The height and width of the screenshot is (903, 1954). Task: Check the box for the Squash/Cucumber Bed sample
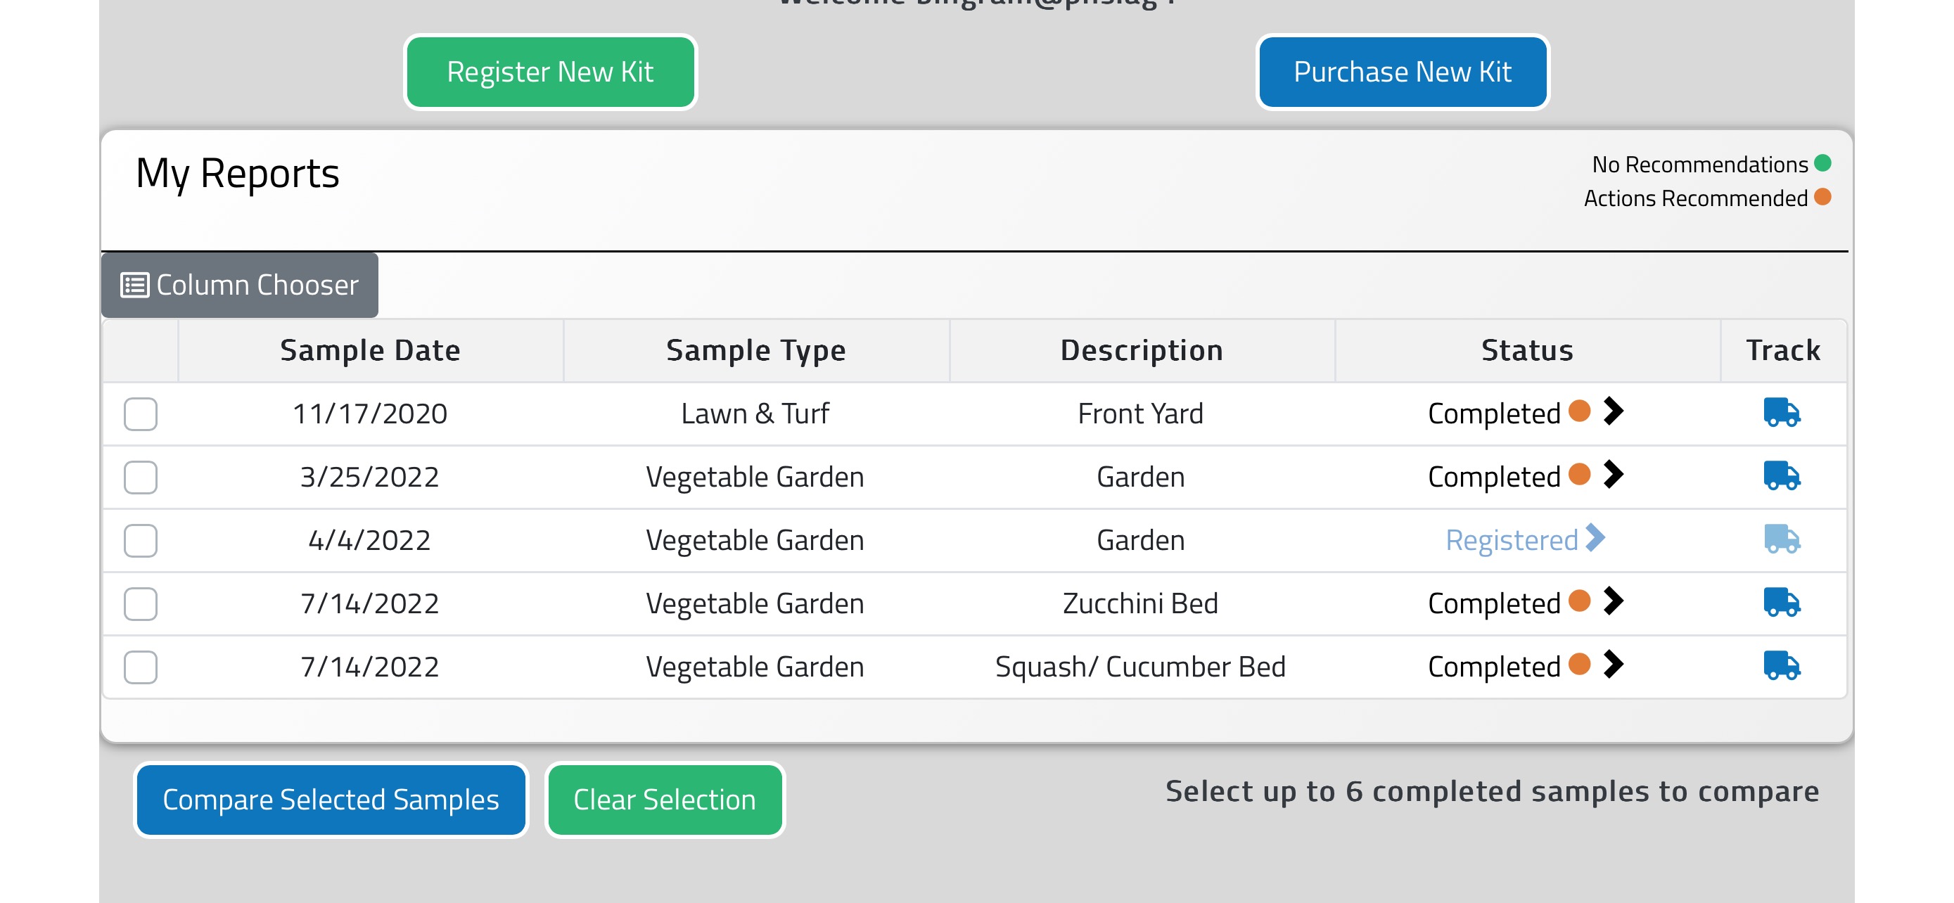[141, 668]
